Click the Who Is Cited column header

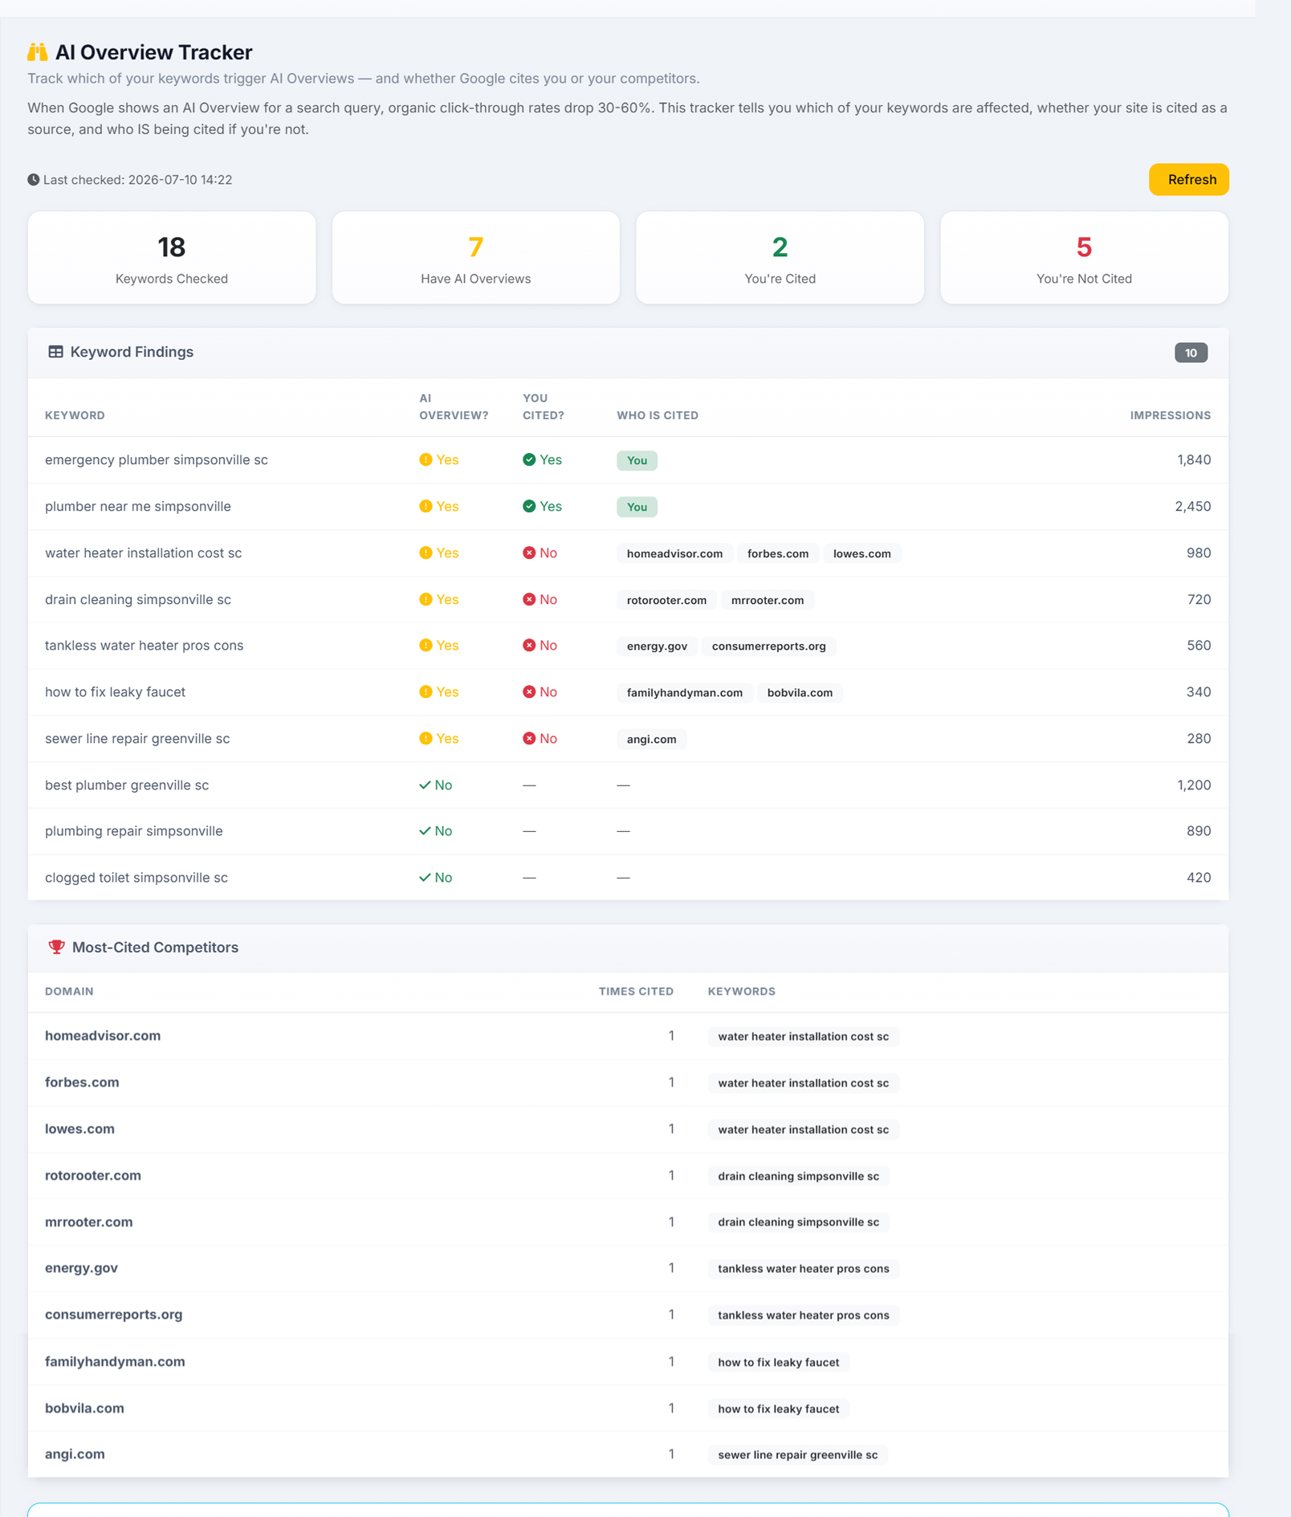[x=658, y=415]
